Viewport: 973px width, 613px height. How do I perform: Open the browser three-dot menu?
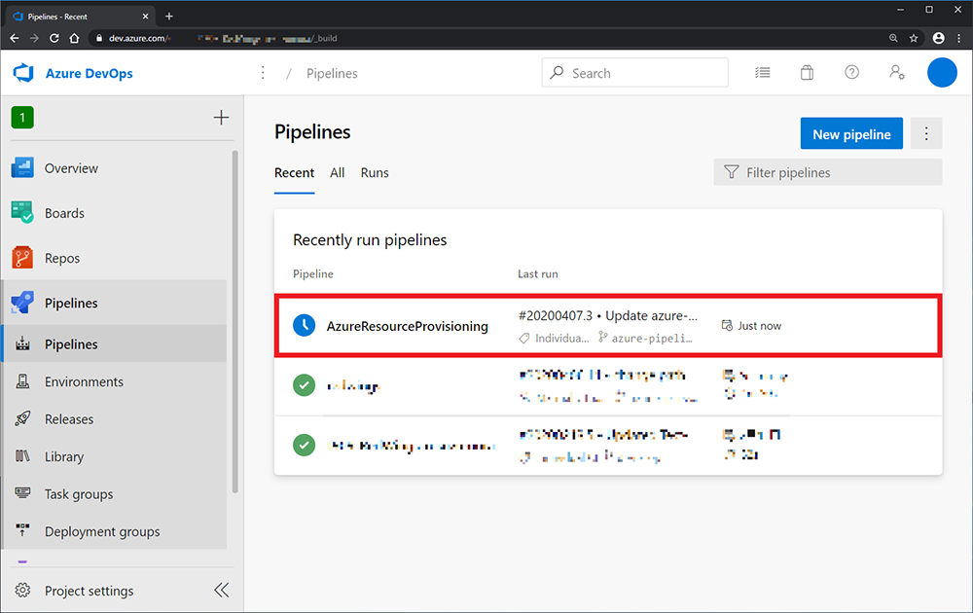click(x=959, y=38)
